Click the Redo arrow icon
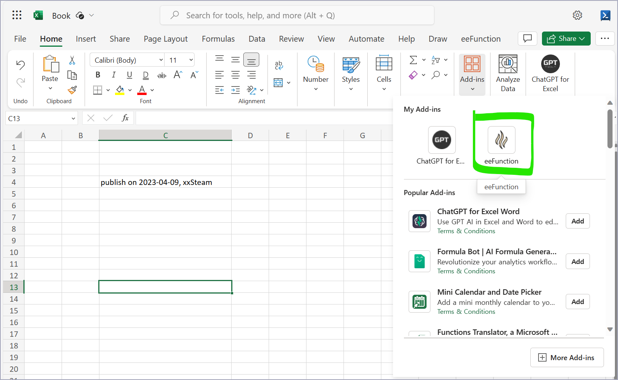Screen dimensions: 618x380 pyautogui.click(x=21, y=82)
